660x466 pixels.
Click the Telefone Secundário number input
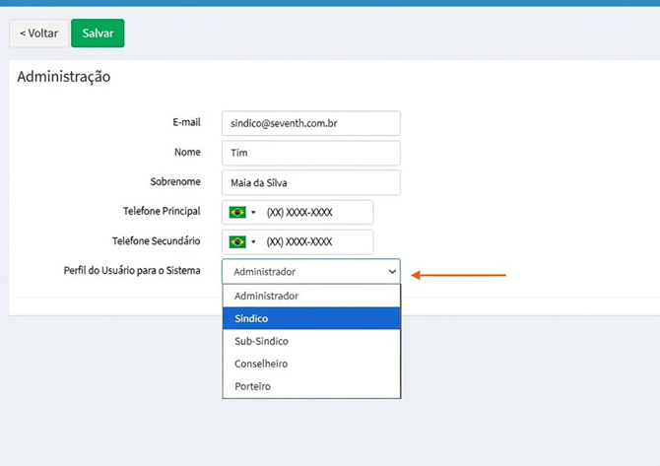pos(315,241)
